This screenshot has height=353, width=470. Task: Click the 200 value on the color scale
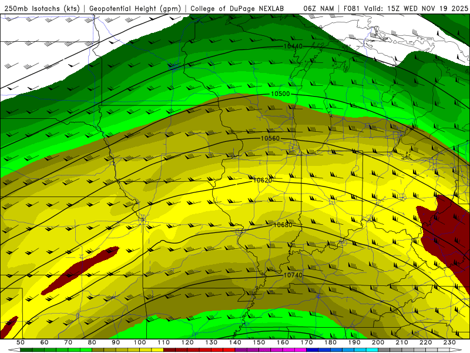coord(378,342)
